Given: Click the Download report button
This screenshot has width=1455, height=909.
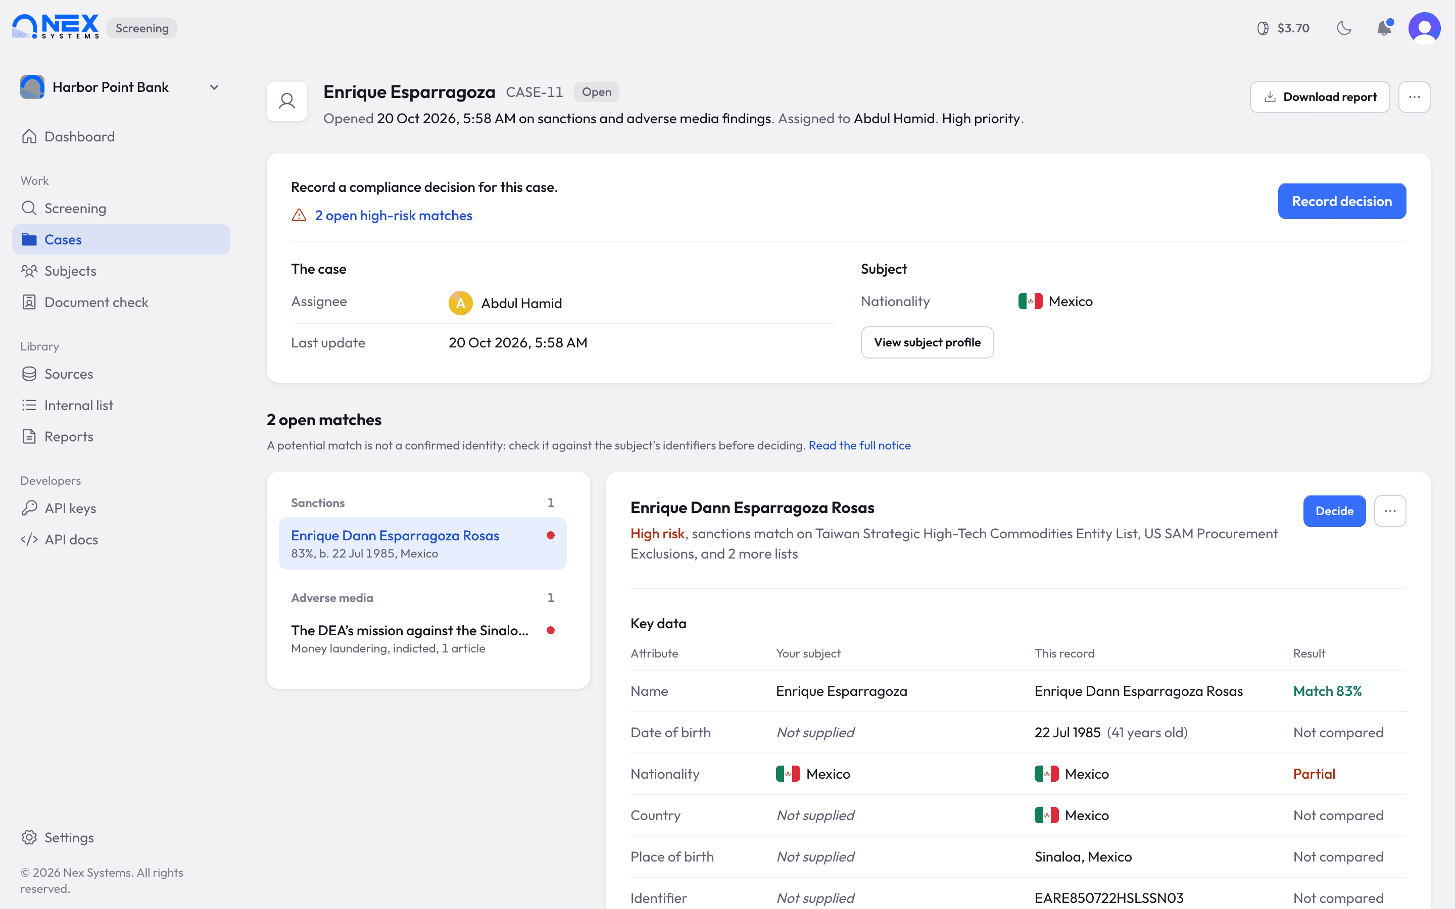Looking at the screenshot, I should (1320, 97).
